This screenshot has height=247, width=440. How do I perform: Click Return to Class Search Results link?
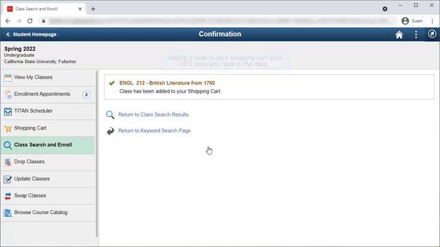153,115
